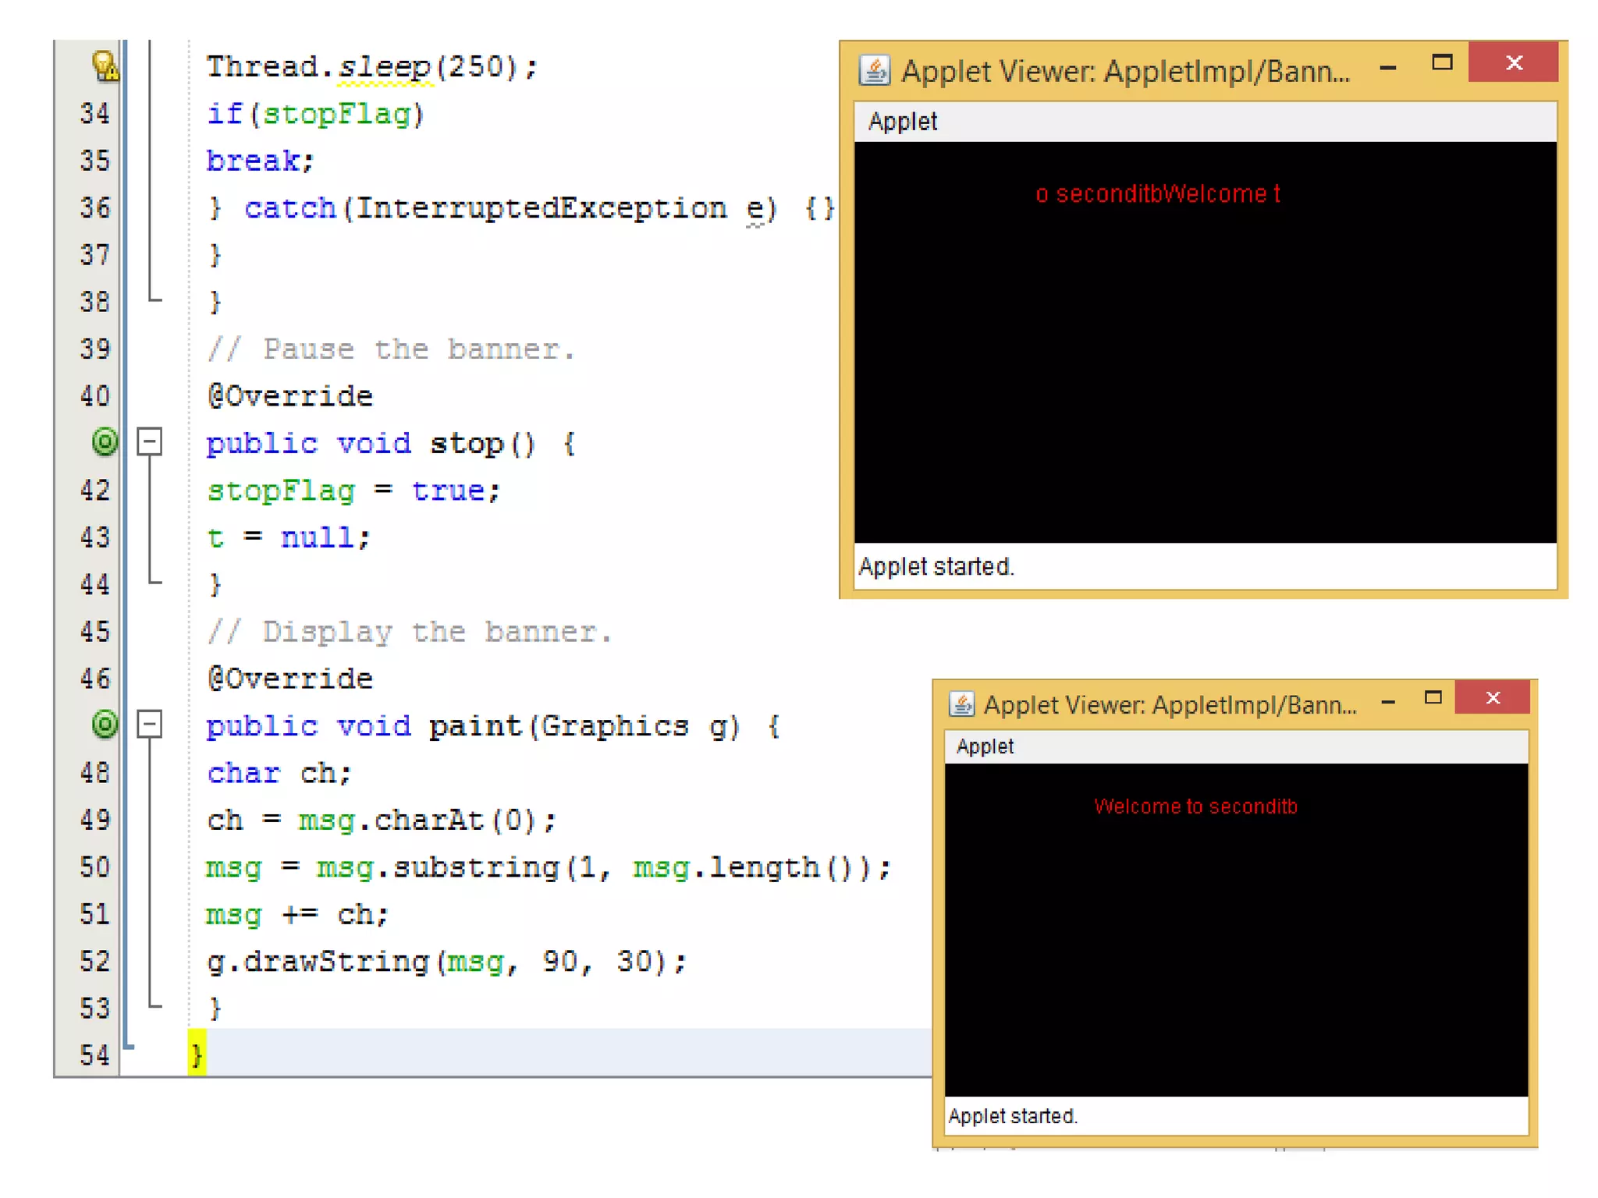Maximize the top Applet Viewer window
The height and width of the screenshot is (1198, 1598).
(1442, 62)
